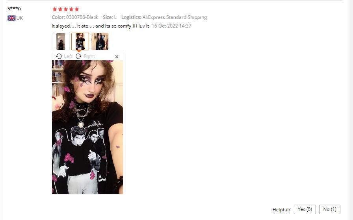Vote No (1) on review helpfulness
This screenshot has width=353, height=220.
click(x=330, y=209)
